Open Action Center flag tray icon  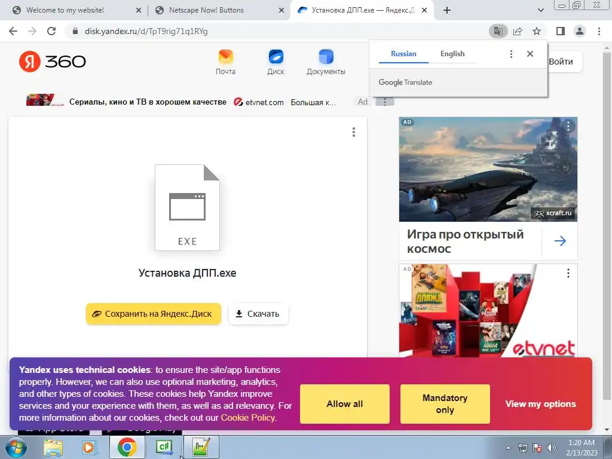[537, 448]
